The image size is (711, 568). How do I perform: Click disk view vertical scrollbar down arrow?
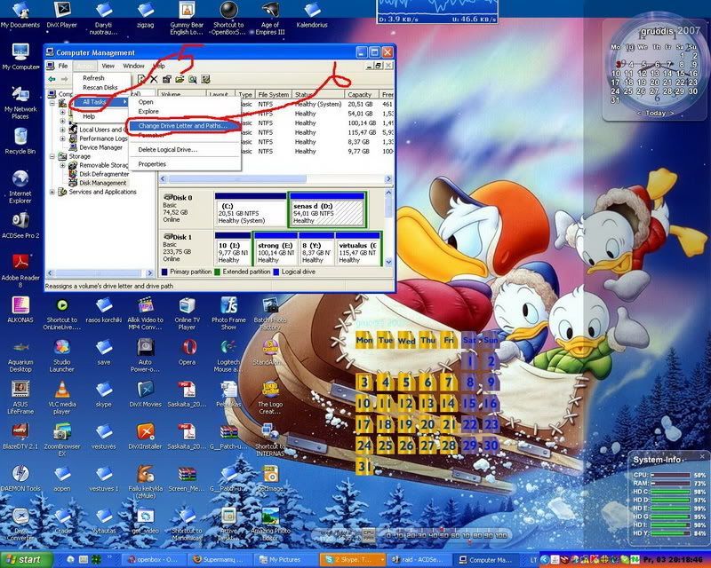(388, 262)
